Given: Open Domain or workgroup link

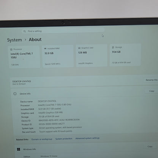Looking at the screenshot, I should (42, 139).
